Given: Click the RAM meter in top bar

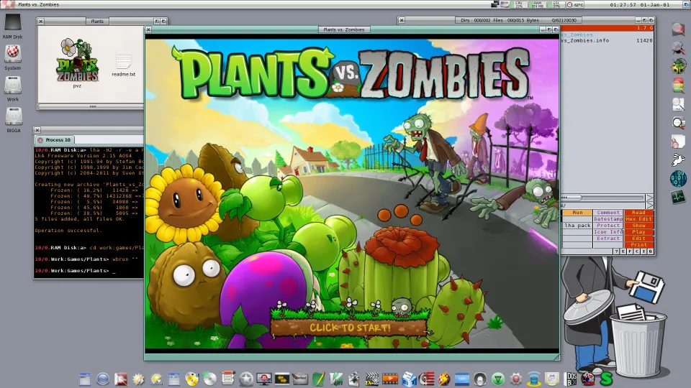Looking at the screenshot, I should [x=537, y=4].
